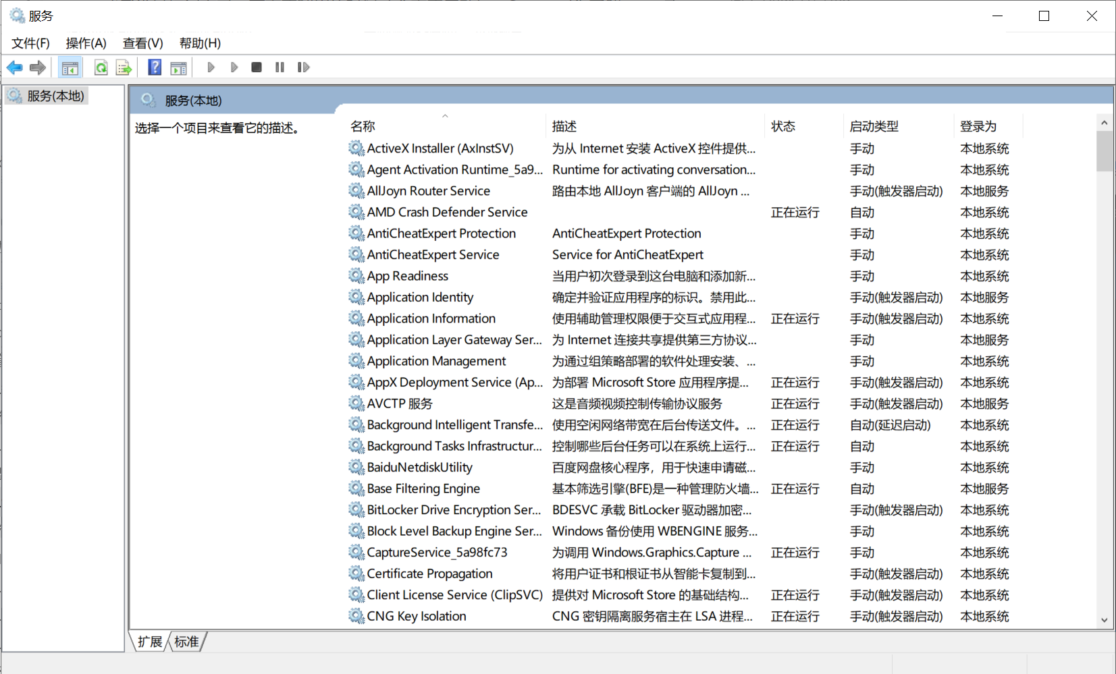Start the selected service
The width and height of the screenshot is (1116, 674).
211,67
